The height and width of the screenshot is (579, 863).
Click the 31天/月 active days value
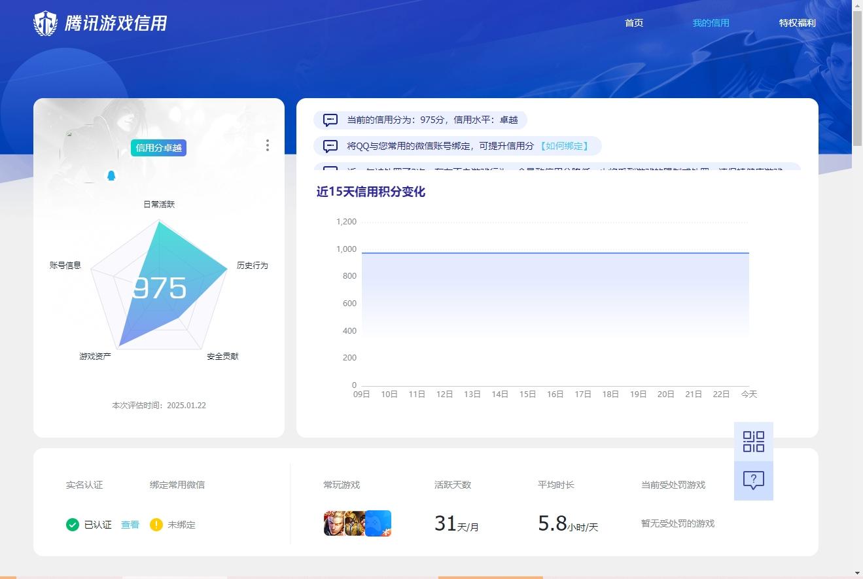click(457, 523)
